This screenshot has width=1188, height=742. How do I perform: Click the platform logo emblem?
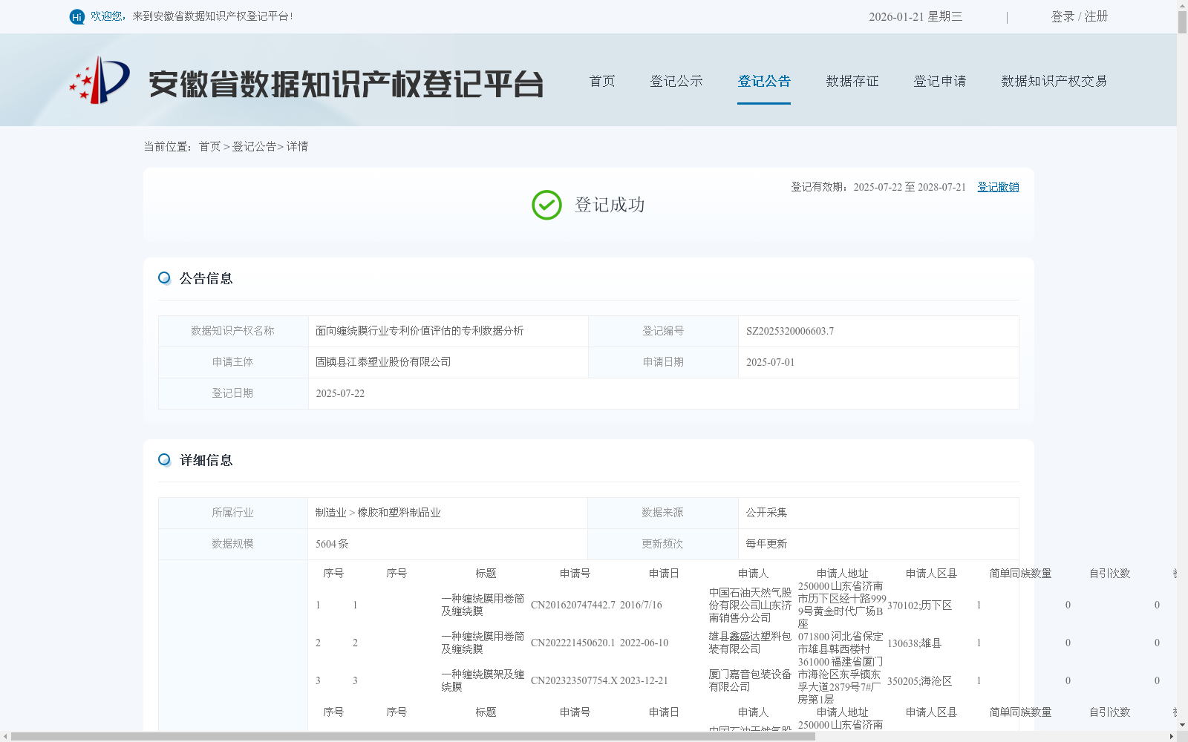click(99, 80)
